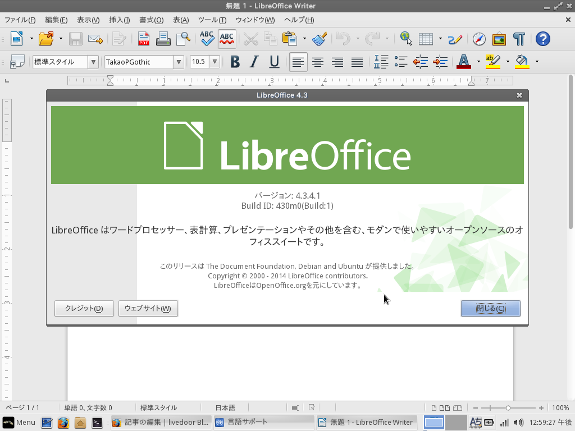Set Align Left paragraph alignment
Viewport: 575px width, 431px height.
click(x=298, y=62)
